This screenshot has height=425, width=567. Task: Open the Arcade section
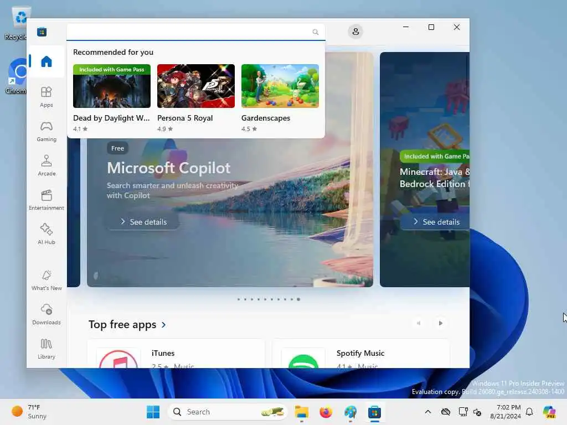[x=47, y=165]
